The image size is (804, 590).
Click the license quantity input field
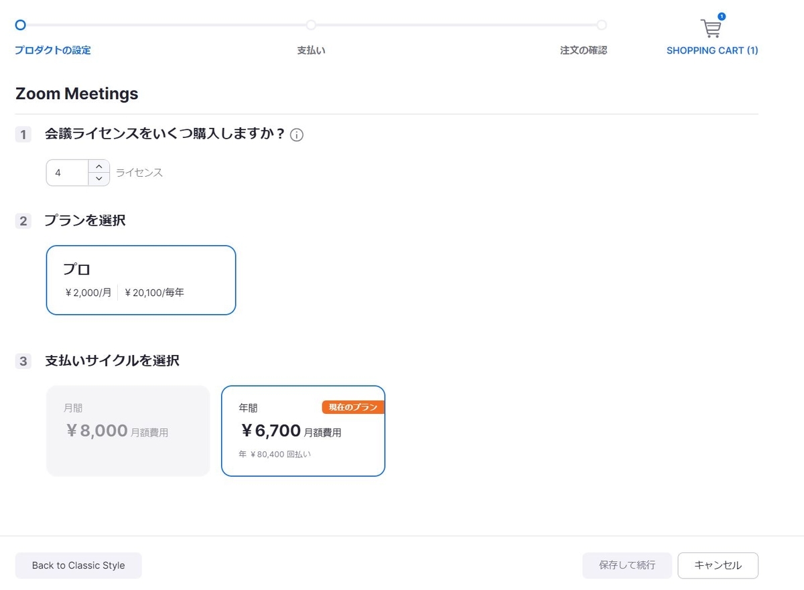68,173
